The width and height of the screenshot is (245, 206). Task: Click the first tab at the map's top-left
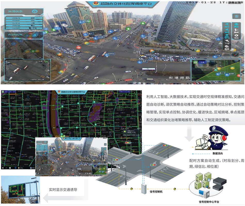(5, 92)
